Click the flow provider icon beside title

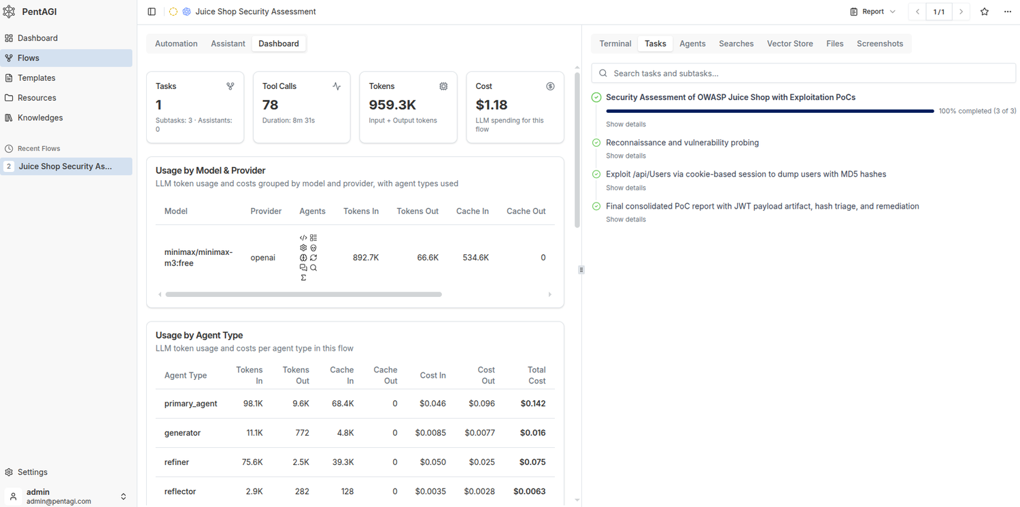(x=187, y=12)
